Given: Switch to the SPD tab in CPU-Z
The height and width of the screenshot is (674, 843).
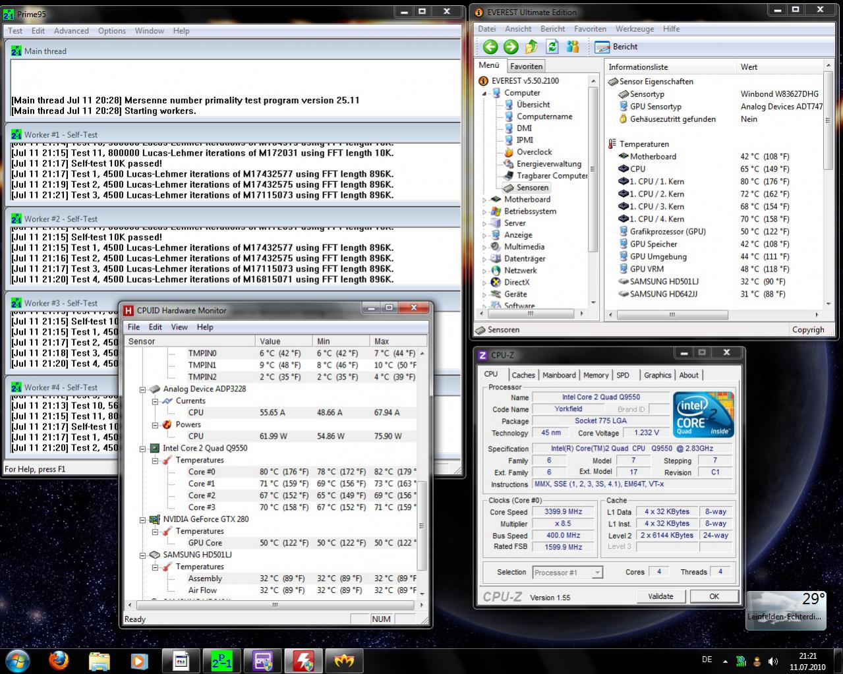Looking at the screenshot, I should click(623, 375).
